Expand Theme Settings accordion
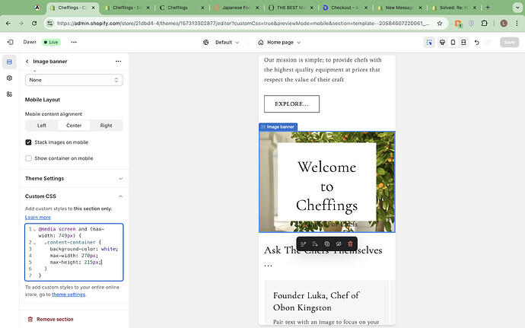The height and width of the screenshot is (328, 525). point(74,179)
